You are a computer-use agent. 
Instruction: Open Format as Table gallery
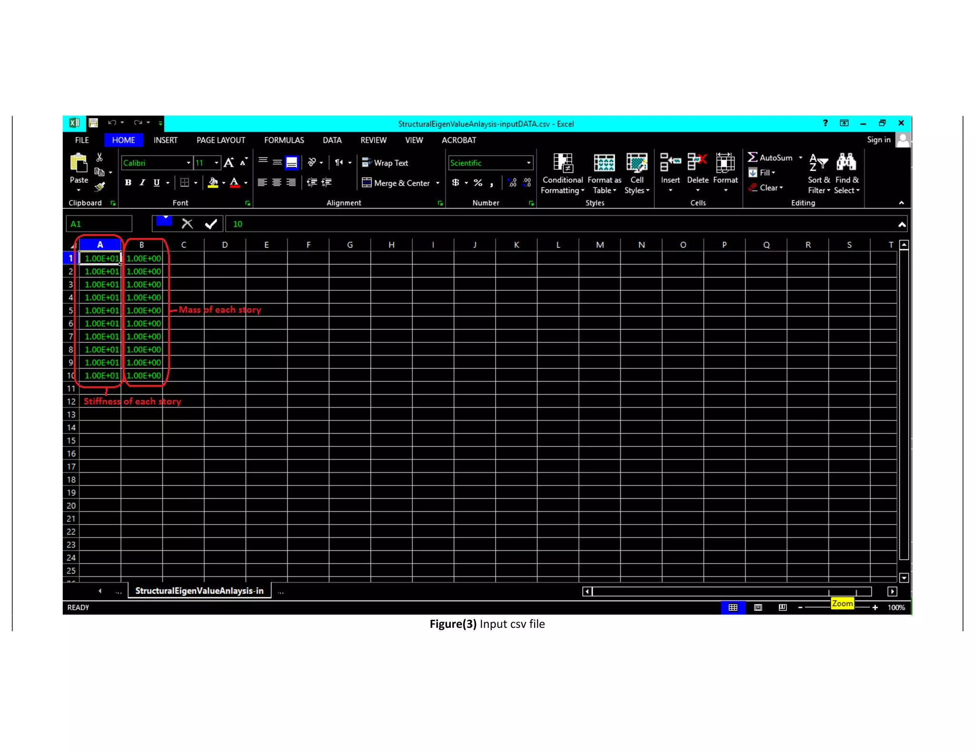coord(605,174)
